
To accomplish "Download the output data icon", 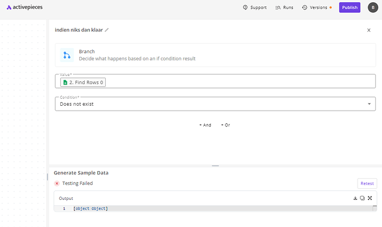I will click(x=355, y=198).
